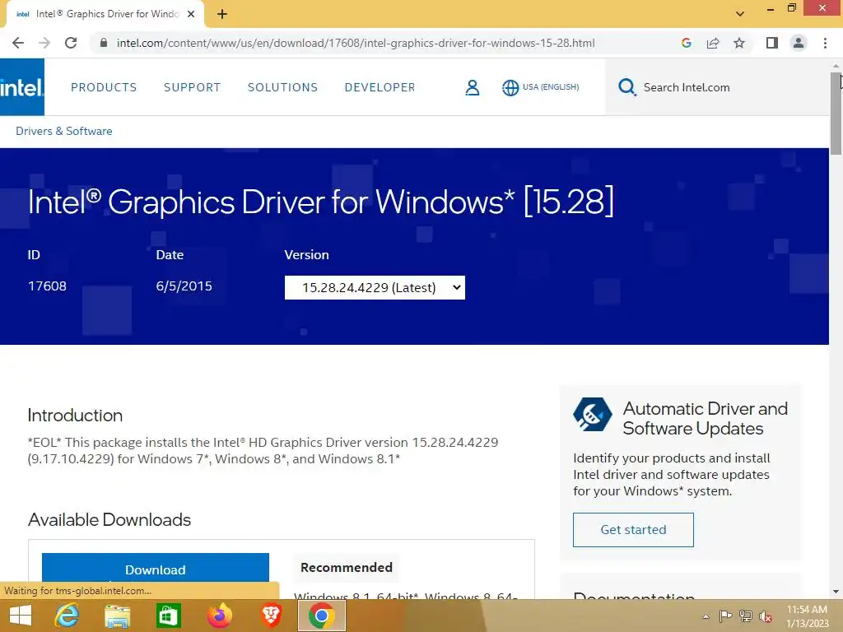Click the Automatic Driver and Software Updates heading
The width and height of the screenshot is (843, 632).
pyautogui.click(x=705, y=419)
